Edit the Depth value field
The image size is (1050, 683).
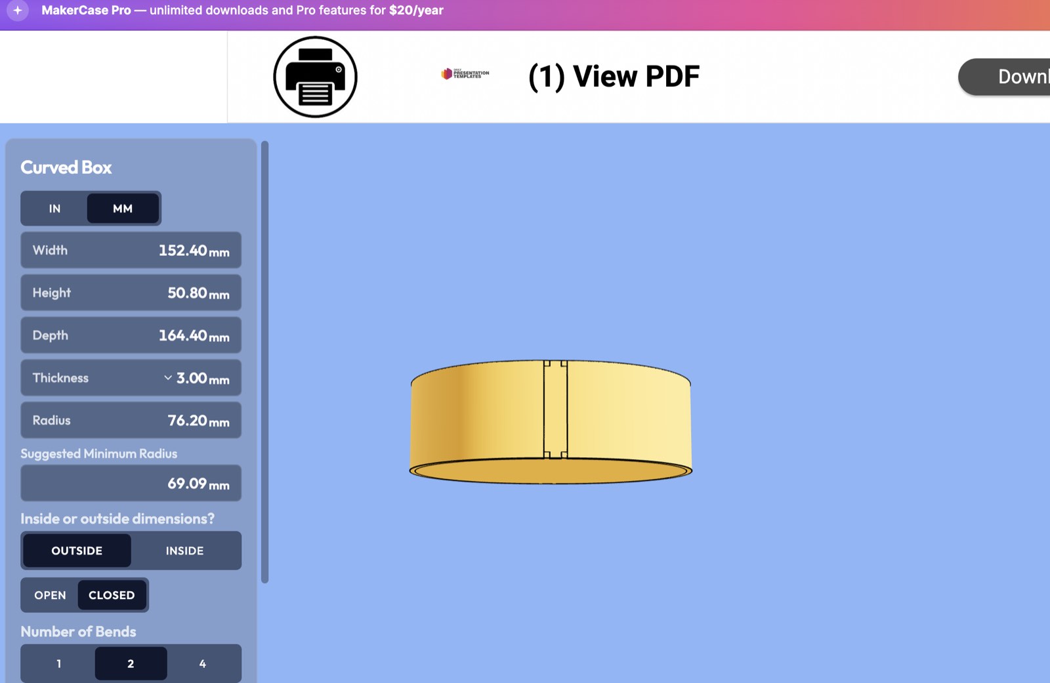131,335
